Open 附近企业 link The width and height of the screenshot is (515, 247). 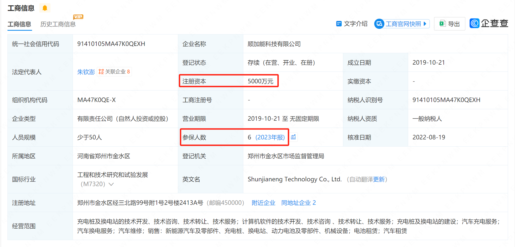263,203
